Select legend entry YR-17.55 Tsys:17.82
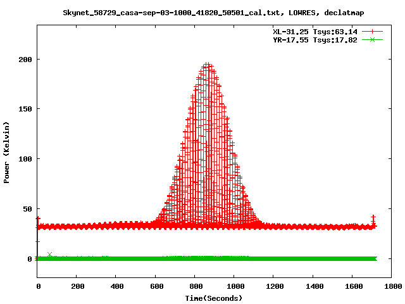Screen dimensions: 405x304 (315, 40)
